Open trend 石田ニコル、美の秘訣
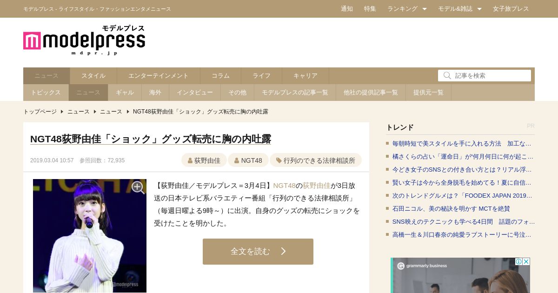Image resolution: width=558 pixels, height=293 pixels. pos(451,208)
